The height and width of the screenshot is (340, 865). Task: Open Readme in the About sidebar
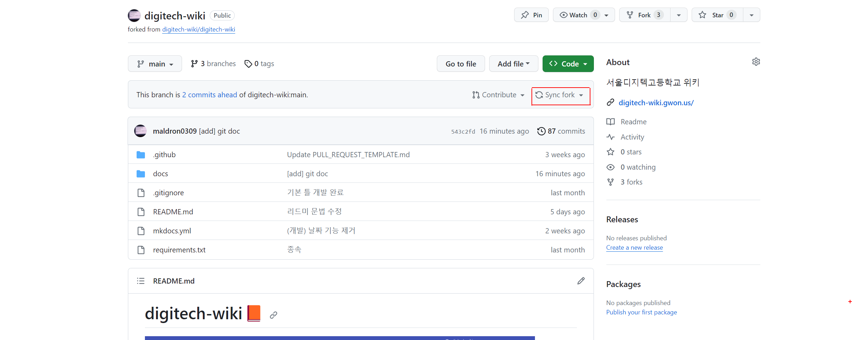633,122
